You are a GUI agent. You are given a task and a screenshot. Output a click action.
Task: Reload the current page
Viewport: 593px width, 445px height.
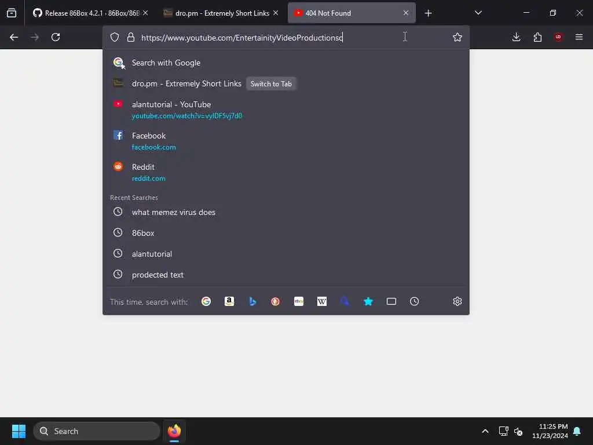(x=56, y=37)
